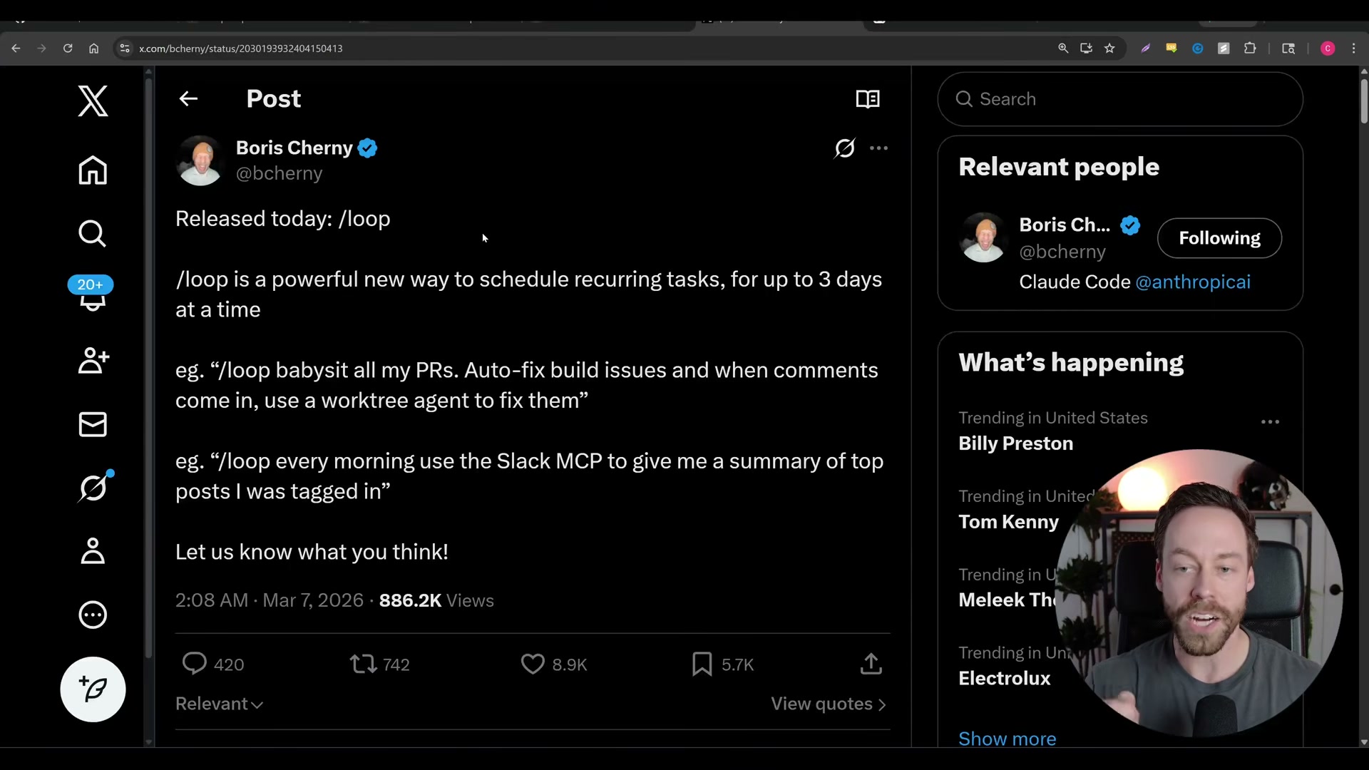Click post timestamp 2:08 AM Mar 7, 2026
The image size is (1369, 770).
click(x=270, y=601)
